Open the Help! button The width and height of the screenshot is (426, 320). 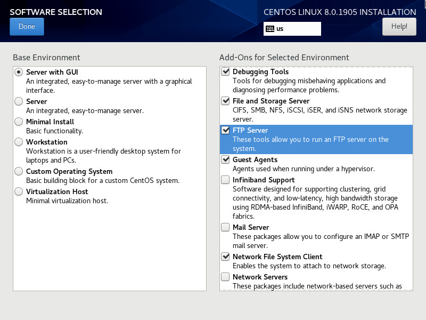click(x=399, y=27)
